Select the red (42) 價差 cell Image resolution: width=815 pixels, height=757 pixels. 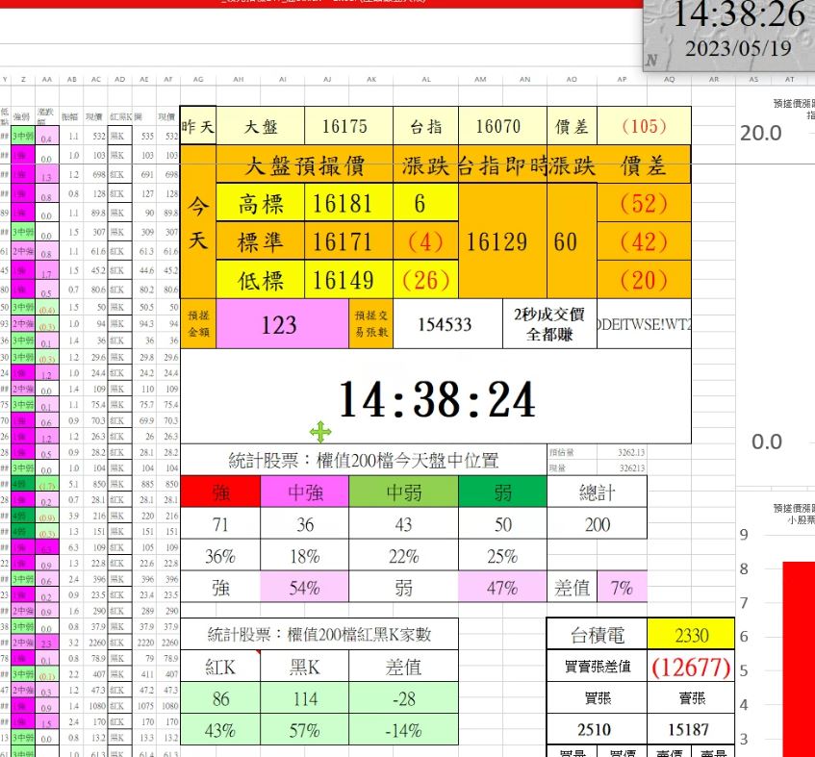pyautogui.click(x=644, y=241)
